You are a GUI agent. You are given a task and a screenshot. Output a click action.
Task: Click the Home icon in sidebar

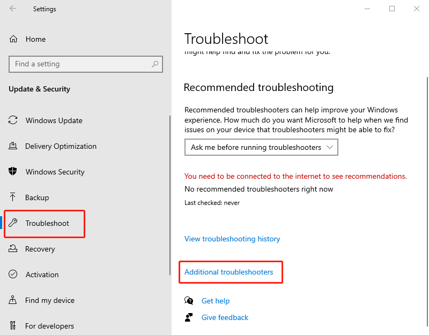(x=14, y=39)
